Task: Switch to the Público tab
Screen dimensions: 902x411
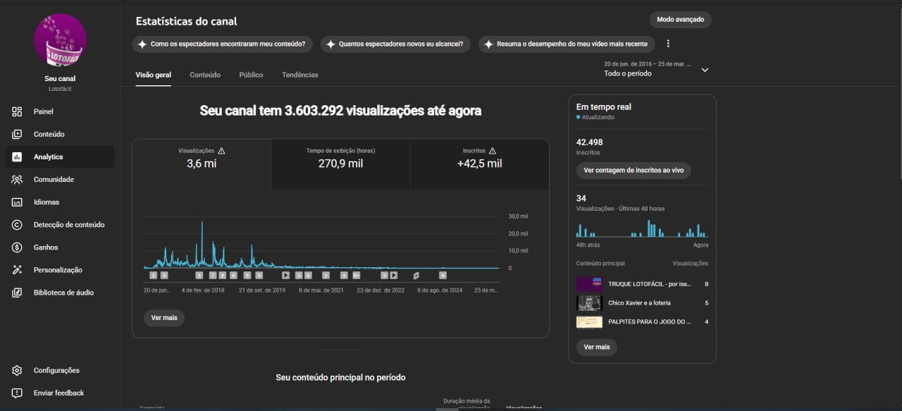Action: 251,75
